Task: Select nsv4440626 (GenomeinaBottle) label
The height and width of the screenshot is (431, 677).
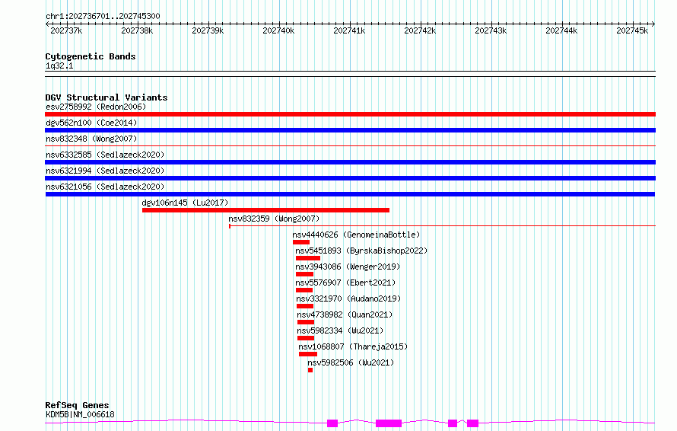Action: coord(356,235)
